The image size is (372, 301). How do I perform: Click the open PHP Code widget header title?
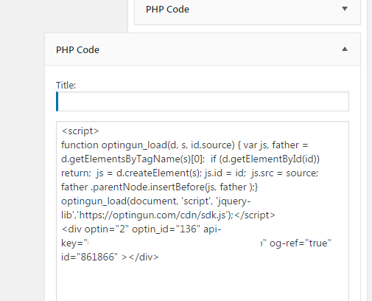coord(77,50)
